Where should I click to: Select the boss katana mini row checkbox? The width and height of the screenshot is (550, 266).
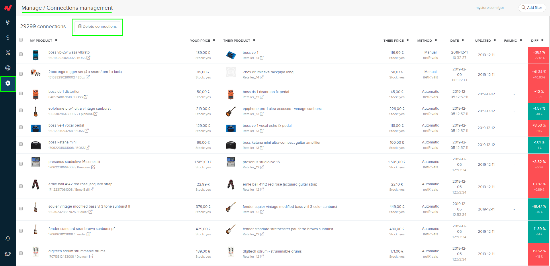coord(21,144)
